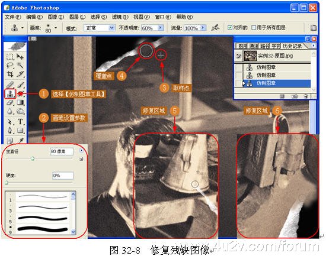The image size is (326, 256).
Task: Open the 选择 menu
Action: (98, 17)
